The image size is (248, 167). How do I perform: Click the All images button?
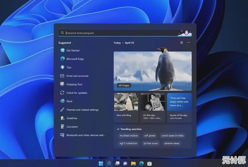pyautogui.click(x=124, y=86)
